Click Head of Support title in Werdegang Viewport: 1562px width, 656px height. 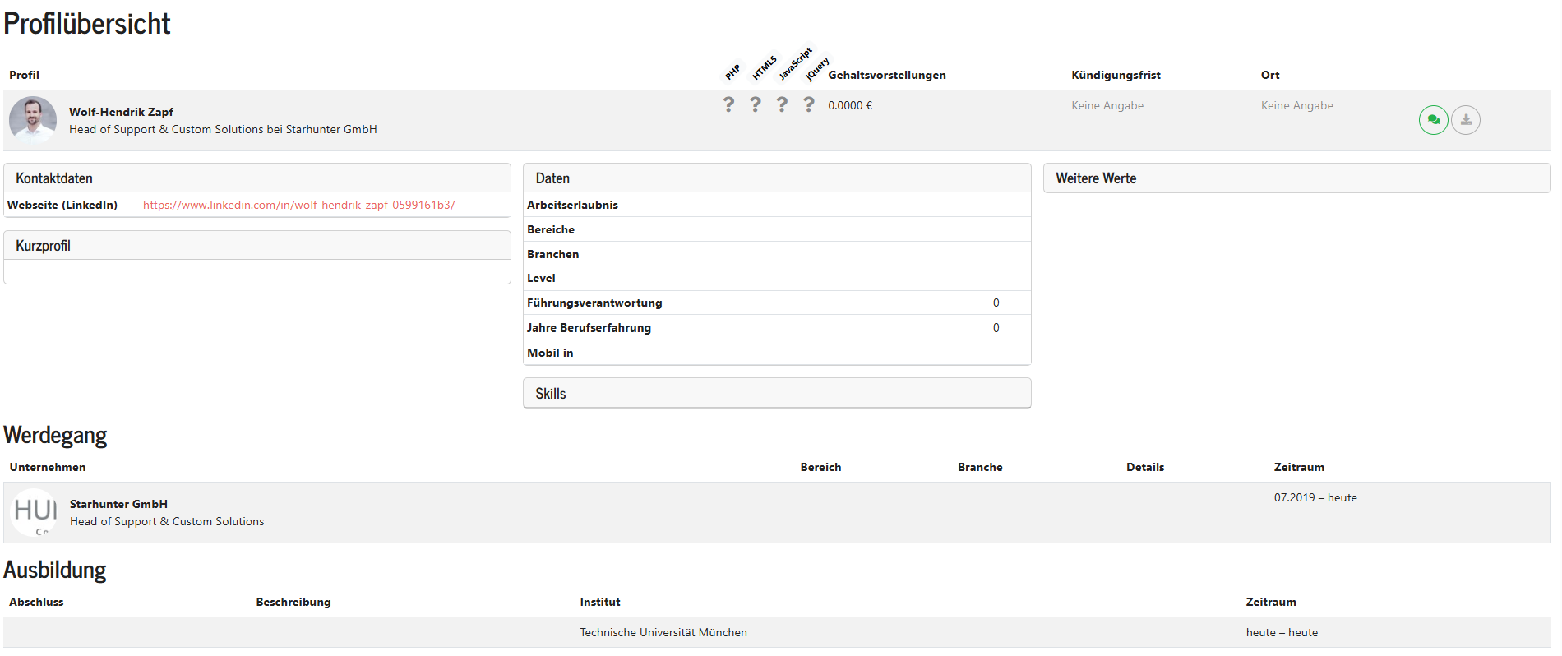click(x=167, y=521)
